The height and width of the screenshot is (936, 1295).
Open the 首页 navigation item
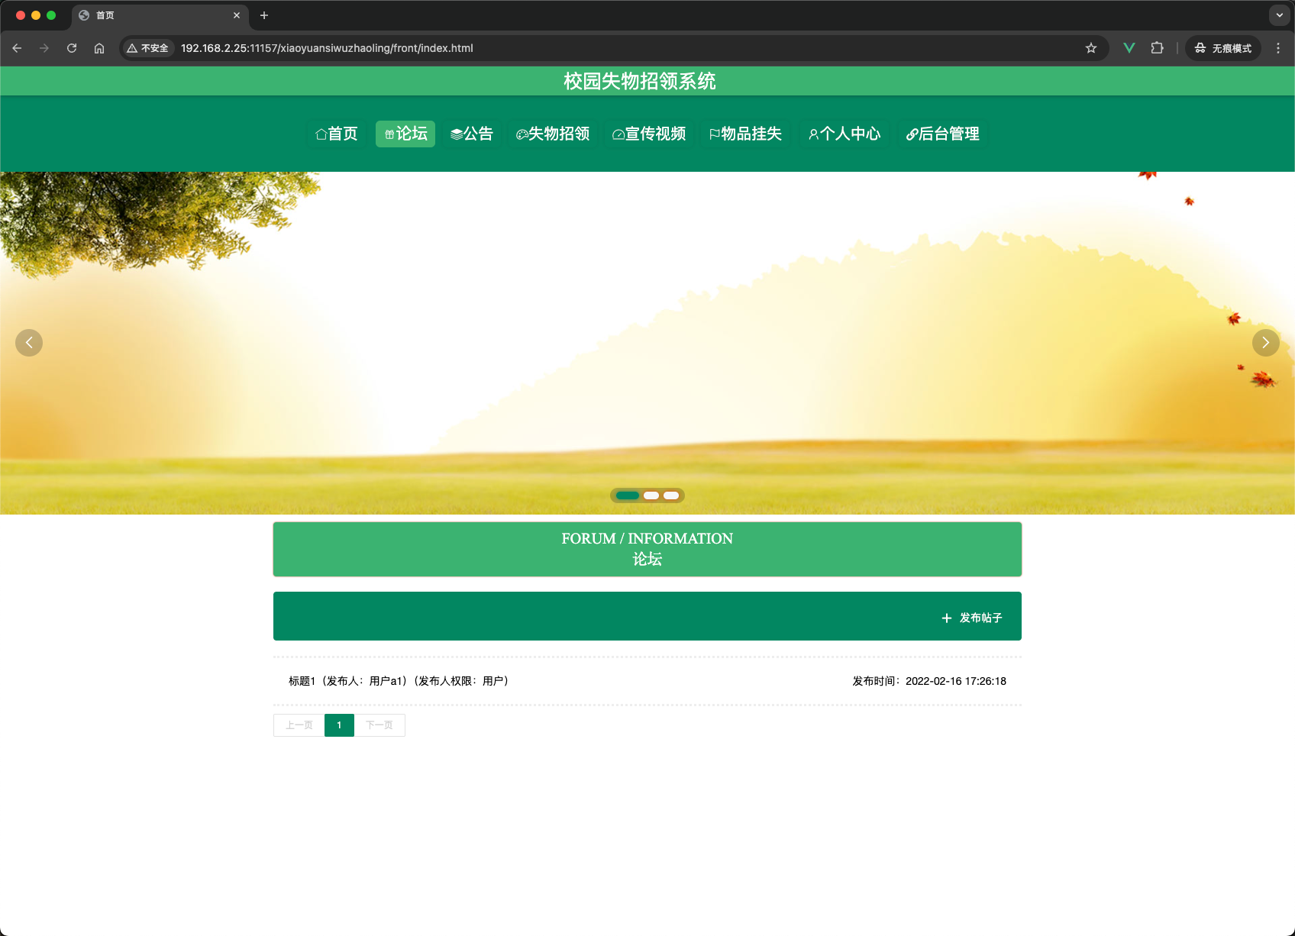337,134
